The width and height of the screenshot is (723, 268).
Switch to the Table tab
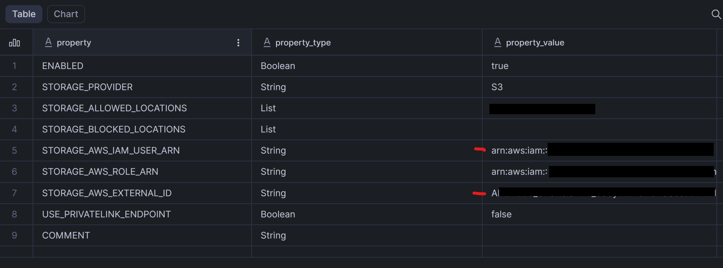[24, 14]
